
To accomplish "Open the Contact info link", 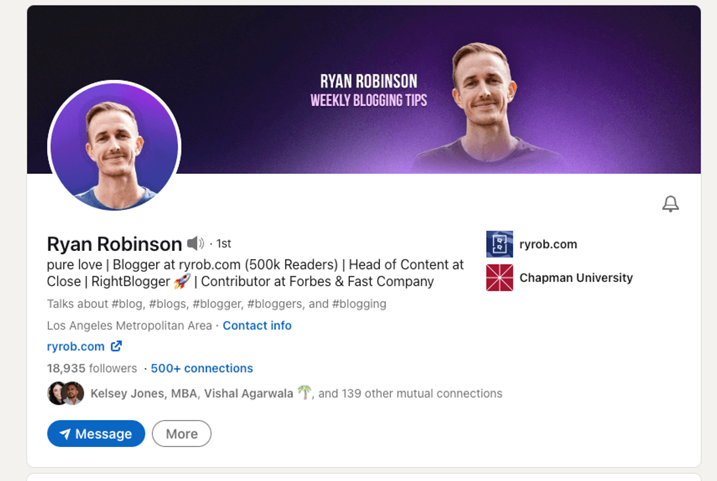I will click(x=257, y=326).
